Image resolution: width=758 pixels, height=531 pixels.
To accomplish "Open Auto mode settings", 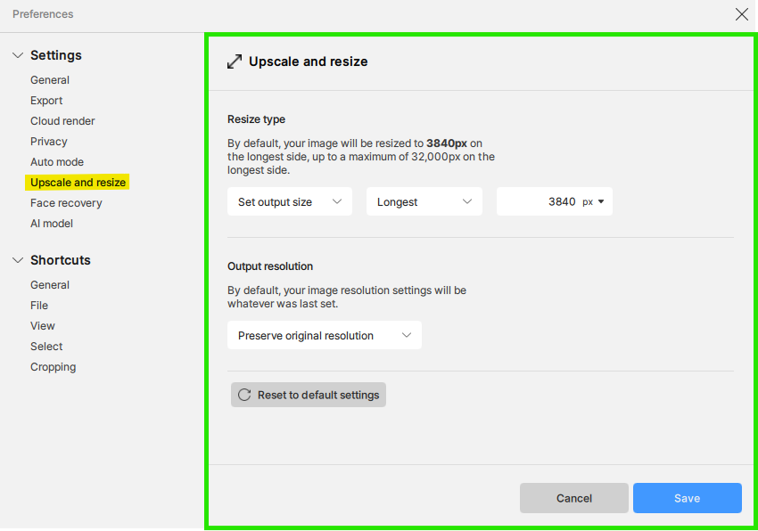I will 57,162.
